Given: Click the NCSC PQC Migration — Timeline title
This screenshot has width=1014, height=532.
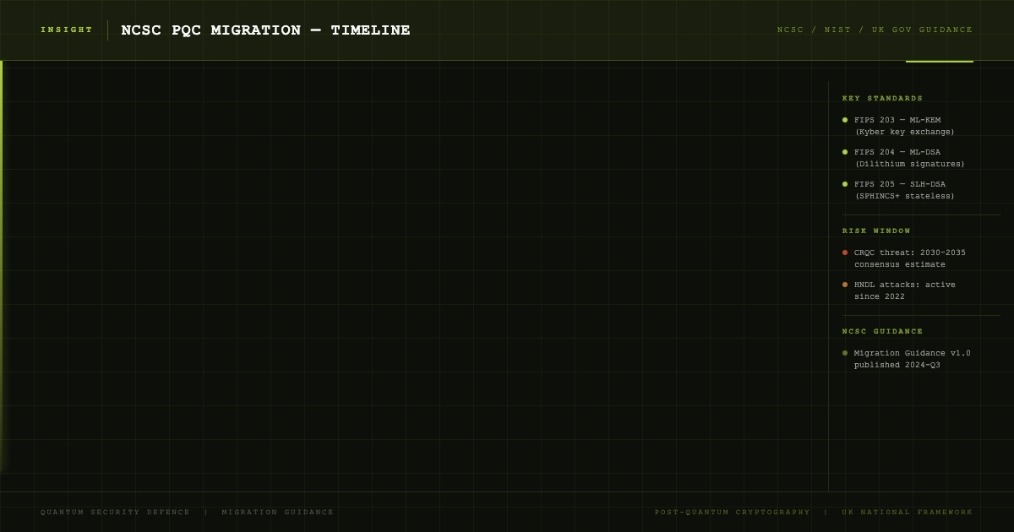Looking at the screenshot, I should (265, 30).
